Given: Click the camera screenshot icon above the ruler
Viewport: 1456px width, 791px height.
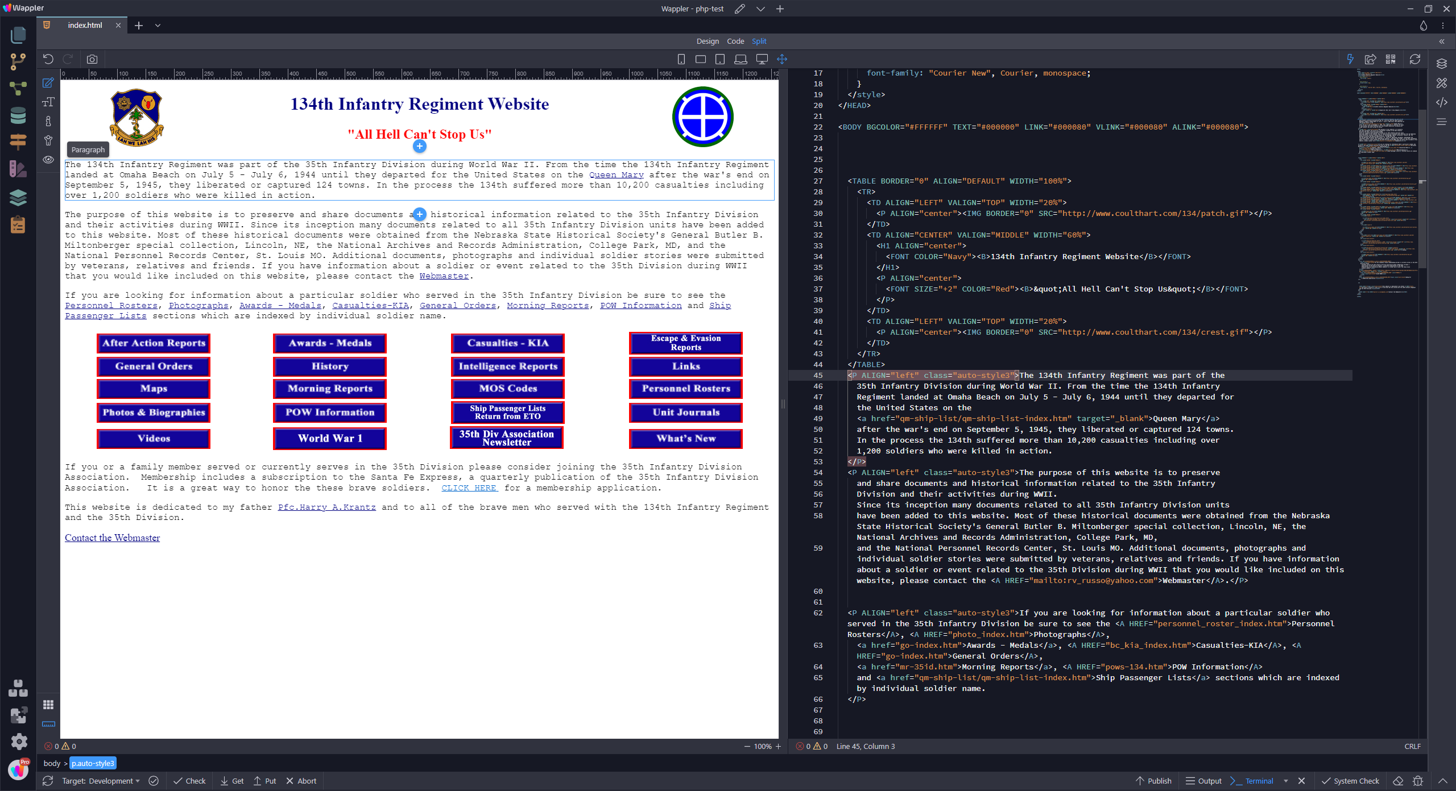Looking at the screenshot, I should coord(92,59).
